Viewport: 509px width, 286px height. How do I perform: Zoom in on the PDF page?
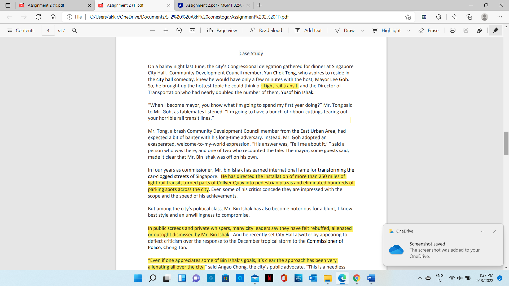click(x=166, y=30)
